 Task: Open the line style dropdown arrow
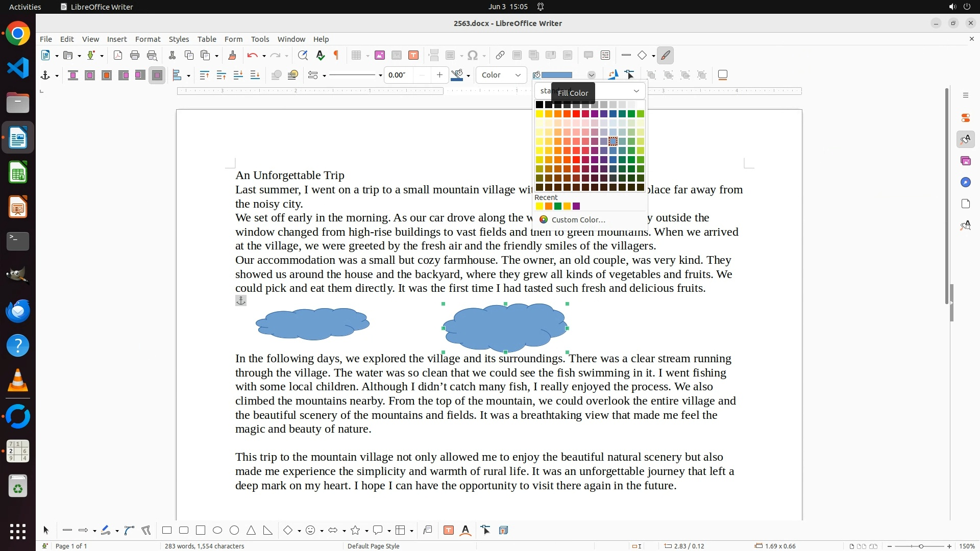pos(380,76)
